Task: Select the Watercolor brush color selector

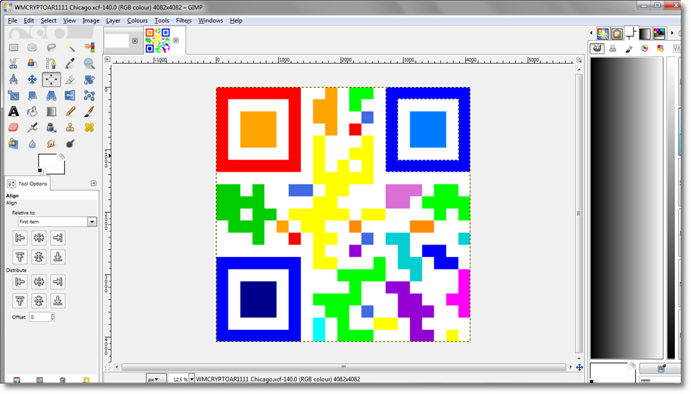Action: point(629,49)
